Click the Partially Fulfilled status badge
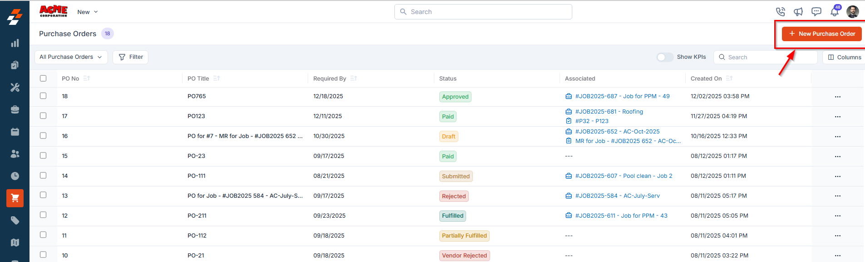The image size is (865, 262). [464, 236]
